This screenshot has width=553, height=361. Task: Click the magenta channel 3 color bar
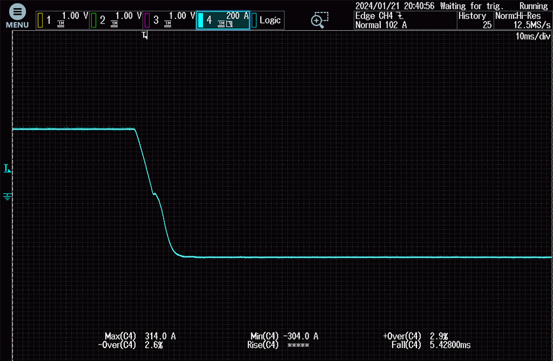coord(147,20)
